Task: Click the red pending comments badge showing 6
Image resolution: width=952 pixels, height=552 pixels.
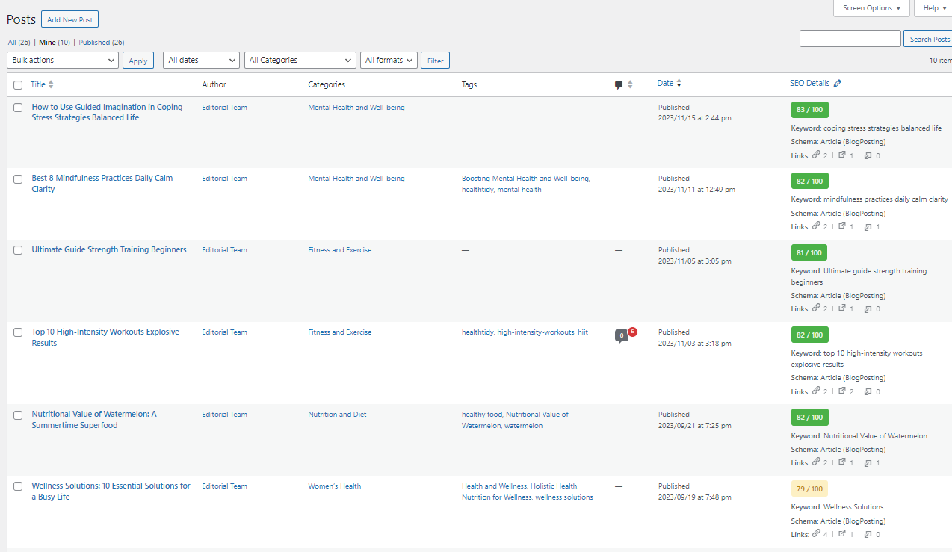Action: click(x=632, y=332)
